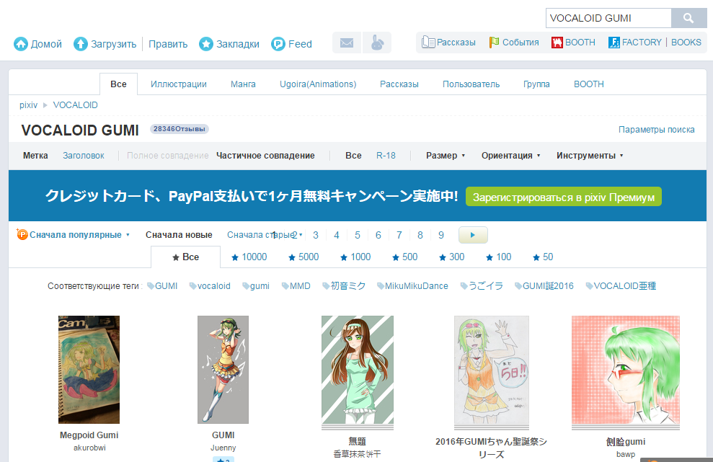
Task: Open the Манга tab
Action: 243,84
